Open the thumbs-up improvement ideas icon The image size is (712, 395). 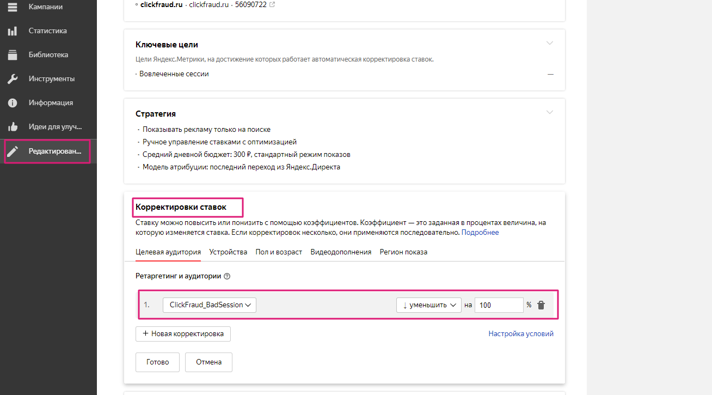point(13,127)
